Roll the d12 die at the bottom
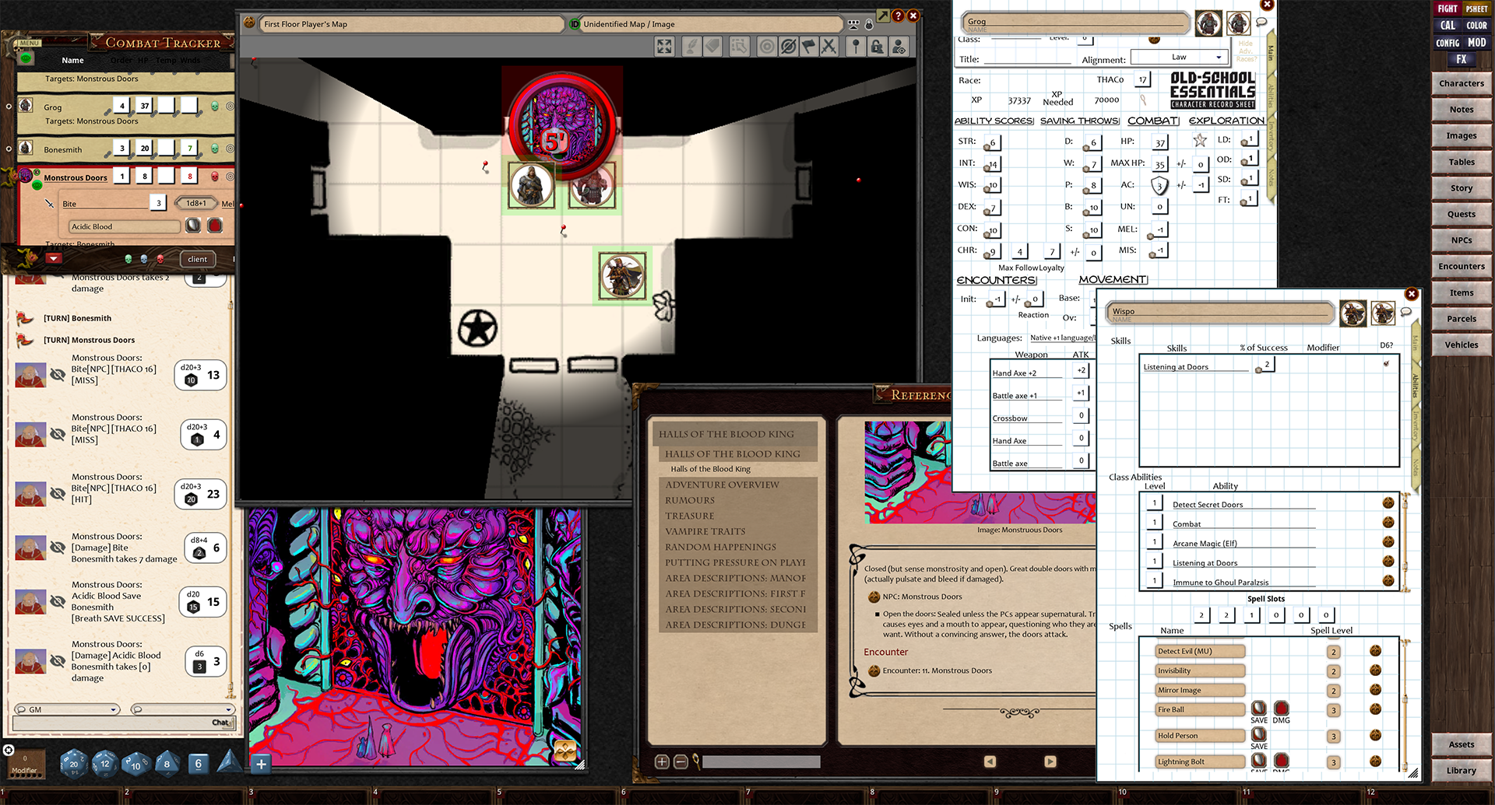Screen dimensions: 1495x805 [x=105, y=763]
